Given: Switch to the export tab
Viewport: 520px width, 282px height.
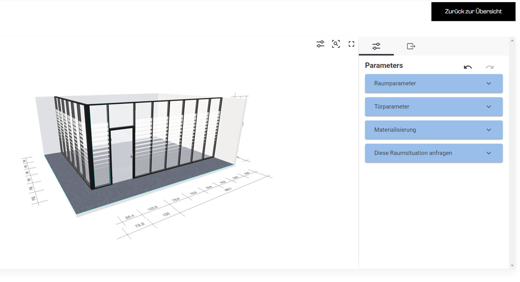Looking at the screenshot, I should tap(411, 46).
